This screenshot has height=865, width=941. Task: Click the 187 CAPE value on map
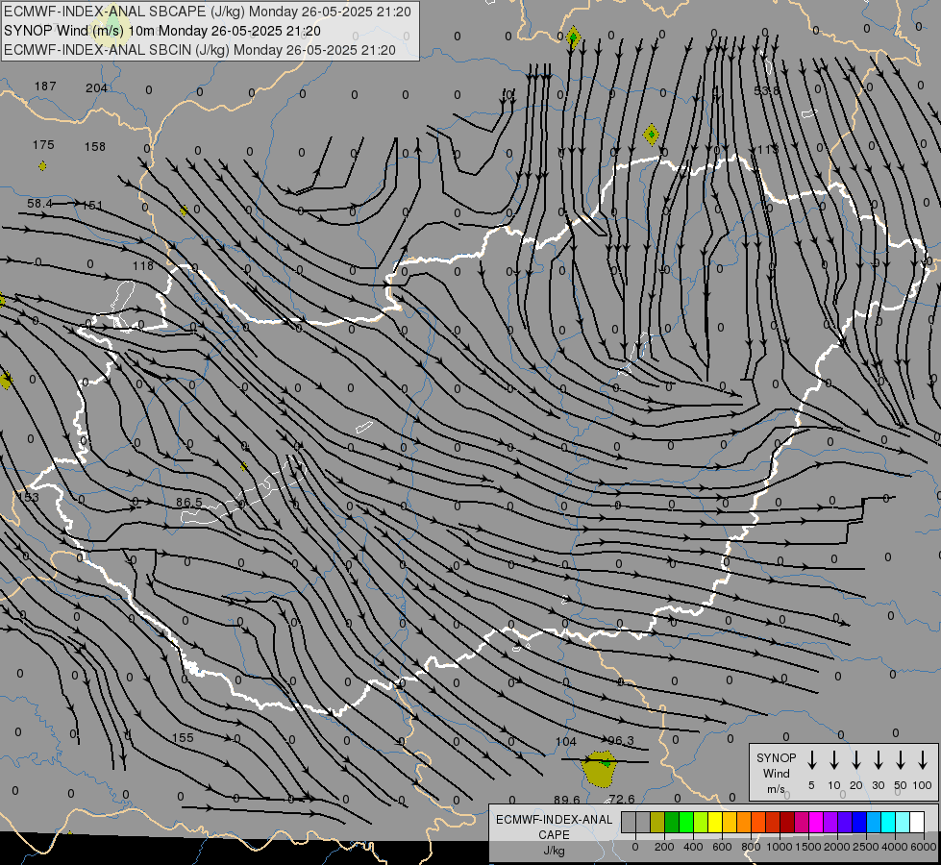click(x=45, y=86)
